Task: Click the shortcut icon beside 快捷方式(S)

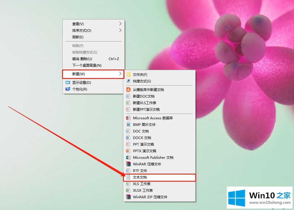Action: [128, 81]
